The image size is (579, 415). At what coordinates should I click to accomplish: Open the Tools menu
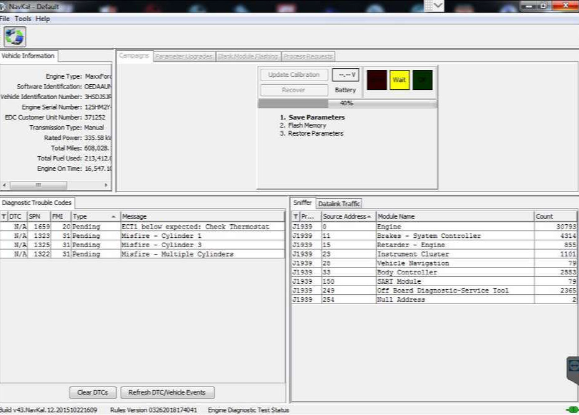point(23,19)
